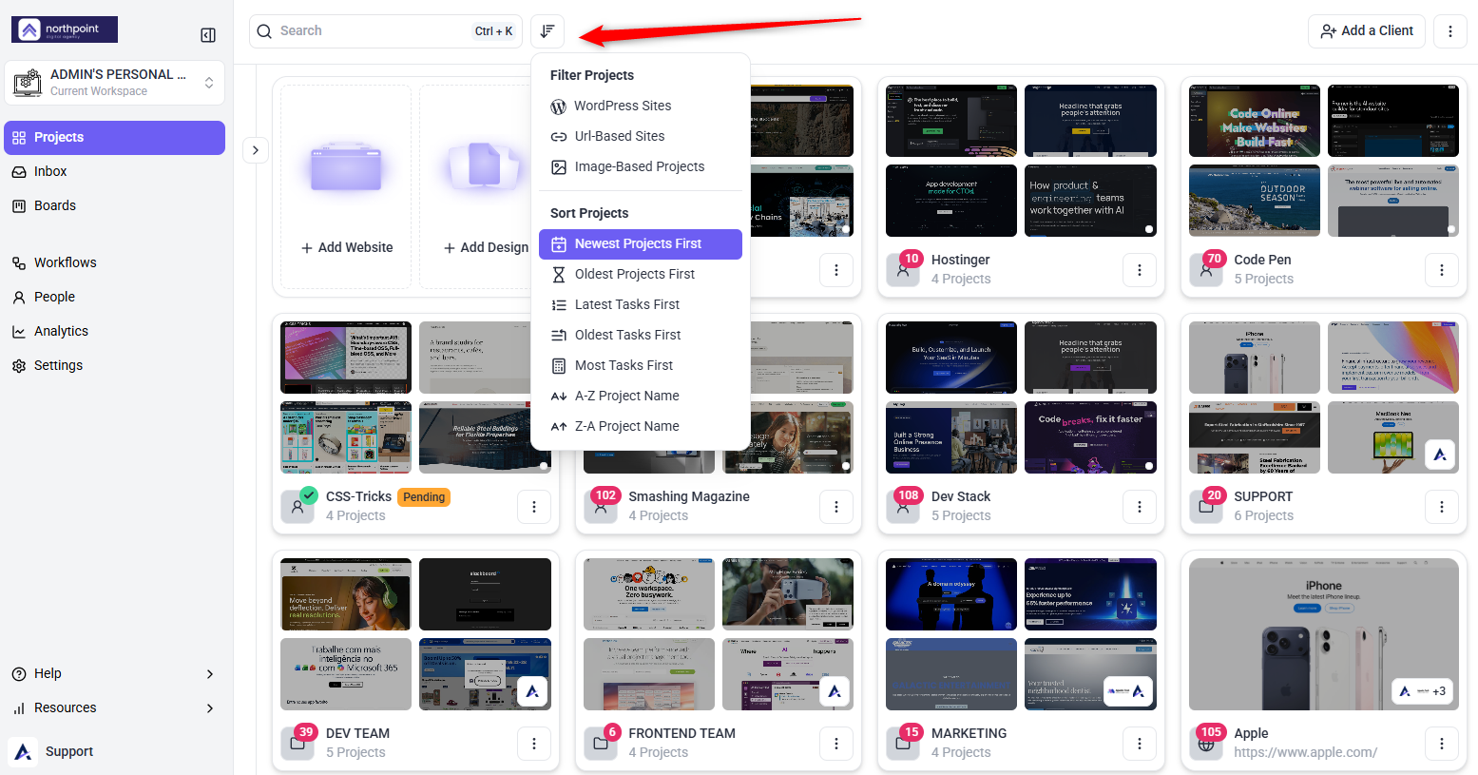The image size is (1478, 775).
Task: Click the Support logo icon
Action: [24, 751]
